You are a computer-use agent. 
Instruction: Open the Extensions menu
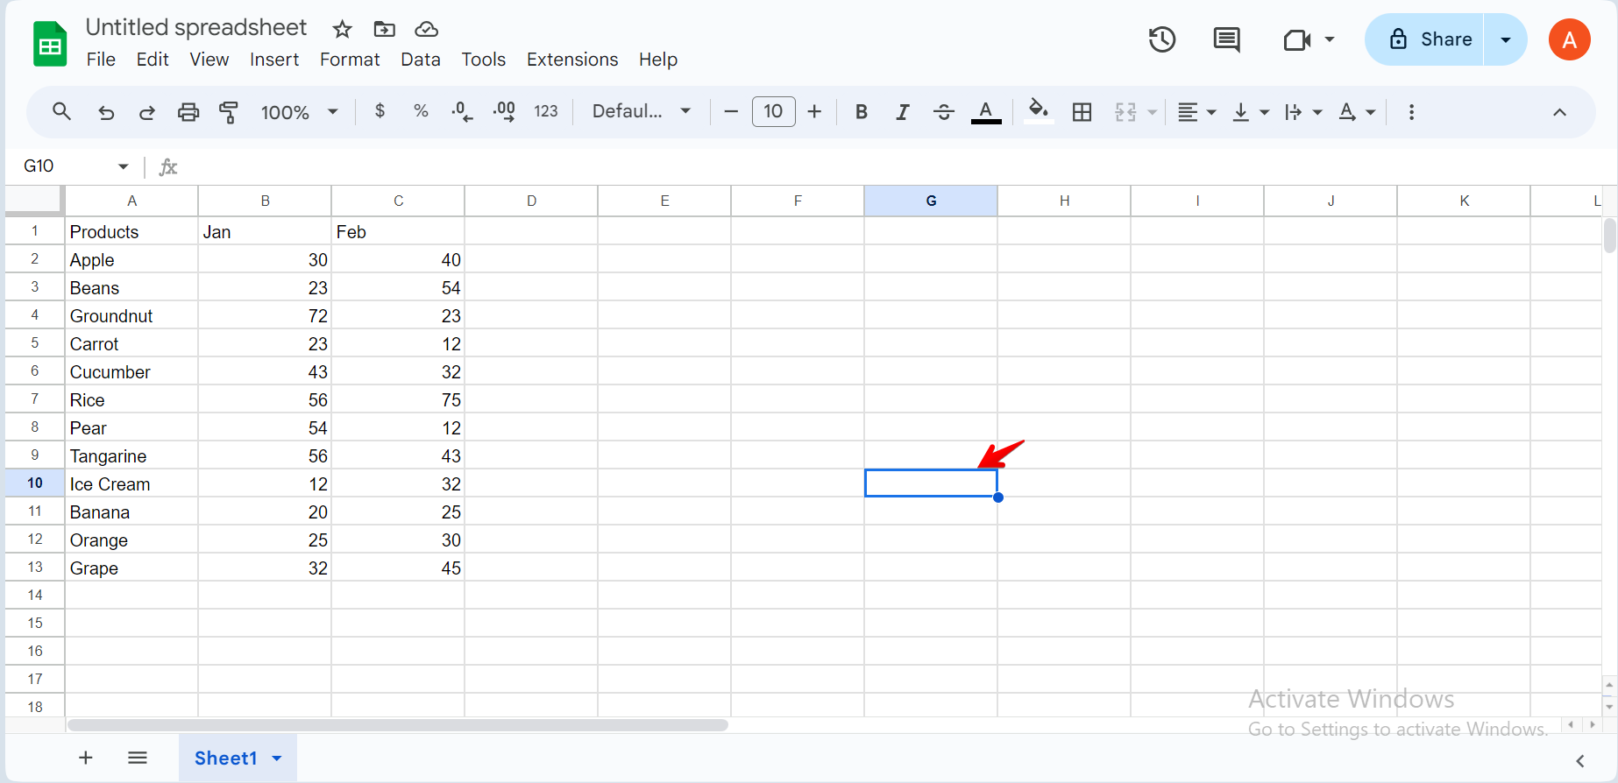pos(571,60)
